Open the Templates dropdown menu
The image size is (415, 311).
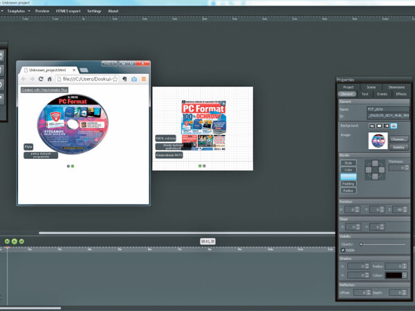coord(19,11)
